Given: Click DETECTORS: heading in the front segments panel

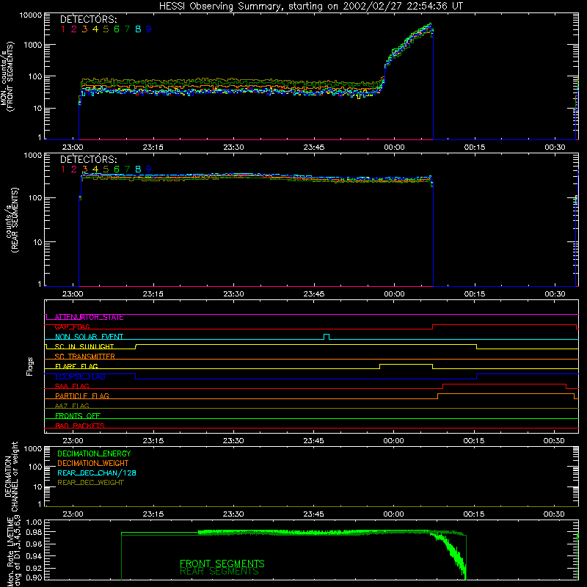Looking at the screenshot, I should point(89,19).
